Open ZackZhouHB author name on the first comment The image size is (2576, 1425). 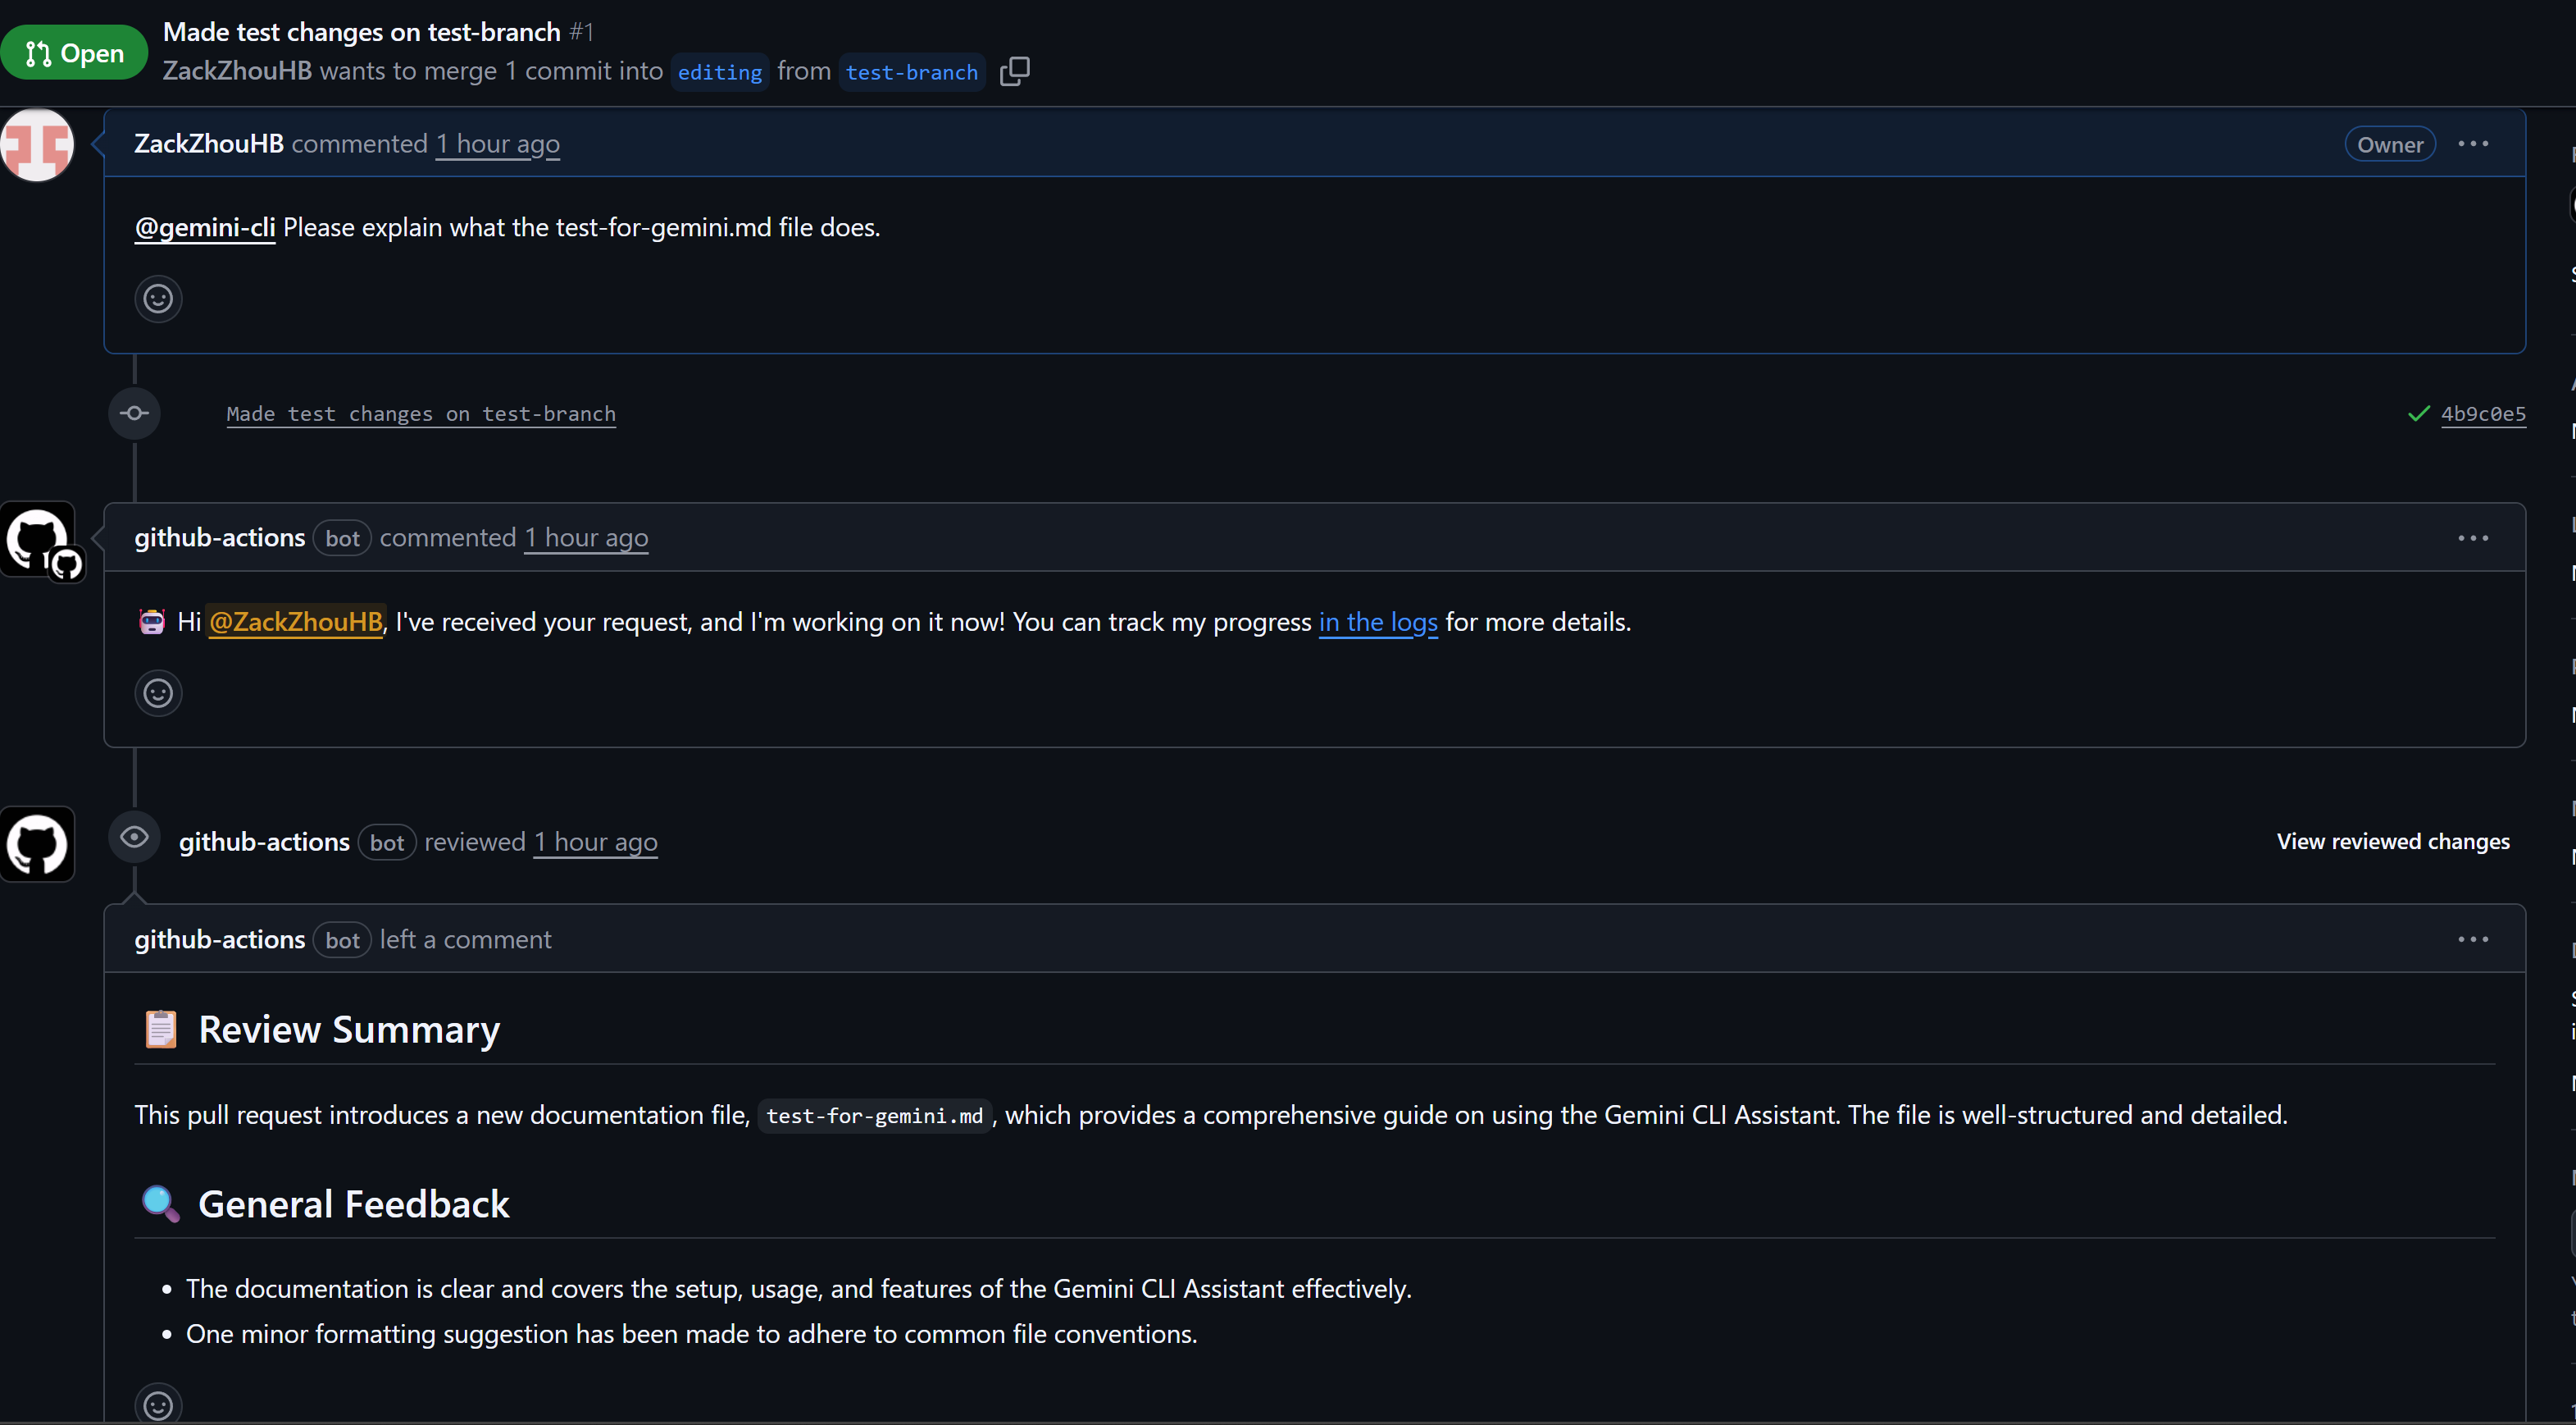point(209,144)
